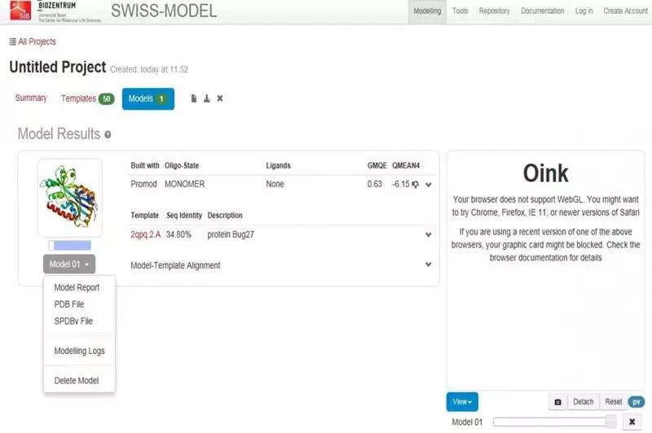Viewport: 652px width, 433px height.
Task: Click the Create Account link
Action: 625,11
